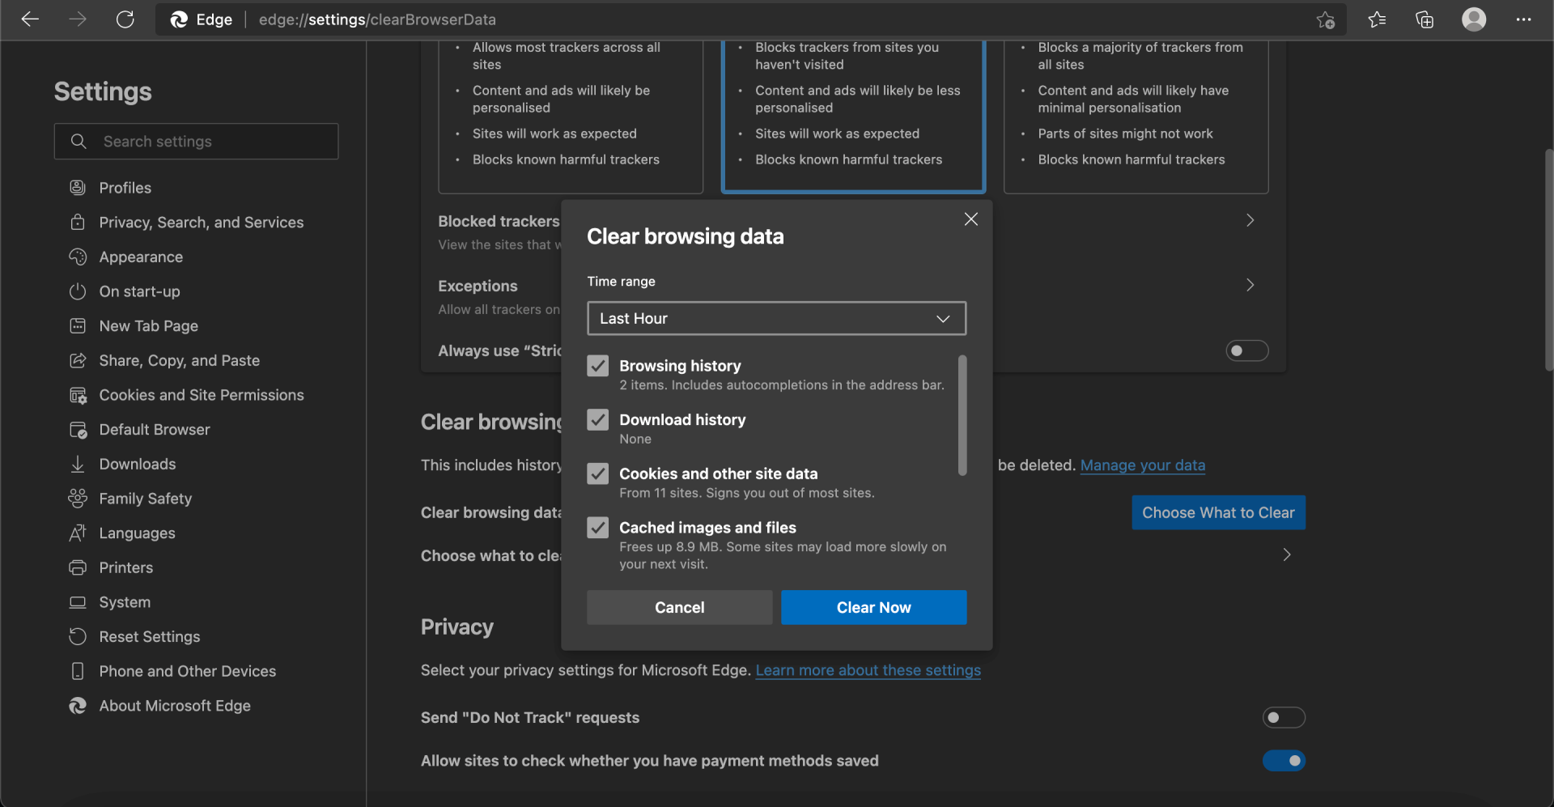Refresh the page with the reload icon

click(125, 19)
